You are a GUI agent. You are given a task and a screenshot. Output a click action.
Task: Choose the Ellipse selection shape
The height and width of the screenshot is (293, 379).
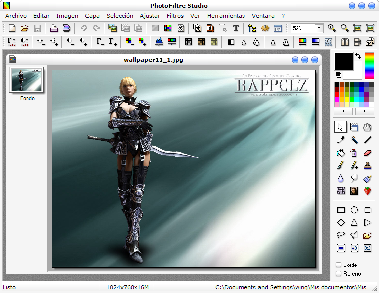[x=353, y=210]
